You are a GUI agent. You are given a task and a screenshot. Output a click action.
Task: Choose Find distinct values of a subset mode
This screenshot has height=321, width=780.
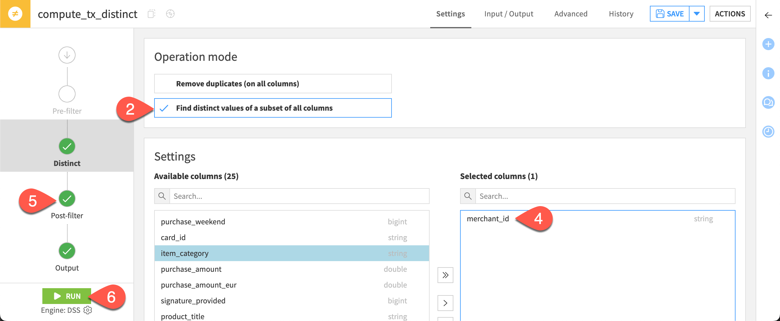pyautogui.click(x=273, y=108)
